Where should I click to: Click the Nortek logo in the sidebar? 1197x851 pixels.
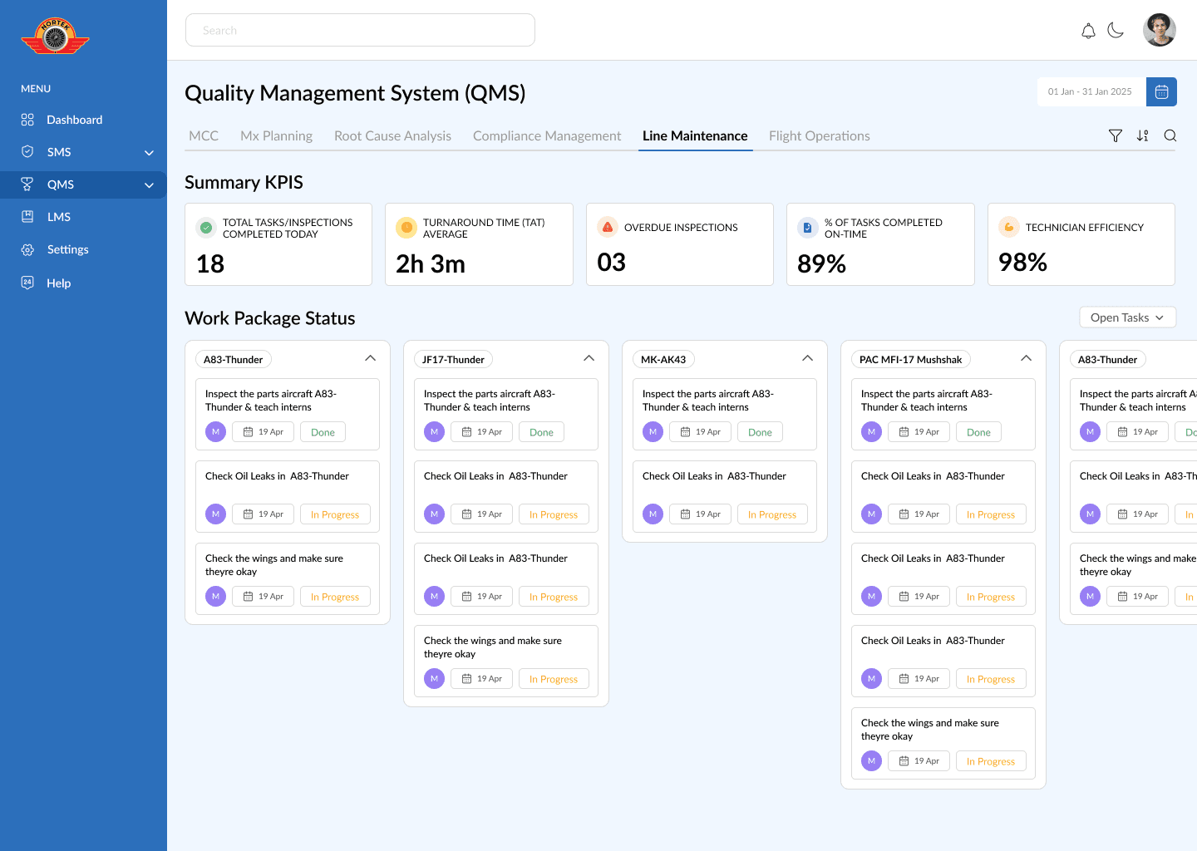point(55,37)
